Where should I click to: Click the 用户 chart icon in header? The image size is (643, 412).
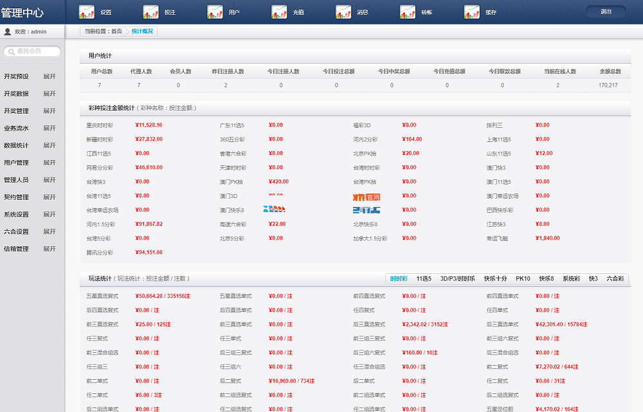(x=215, y=12)
